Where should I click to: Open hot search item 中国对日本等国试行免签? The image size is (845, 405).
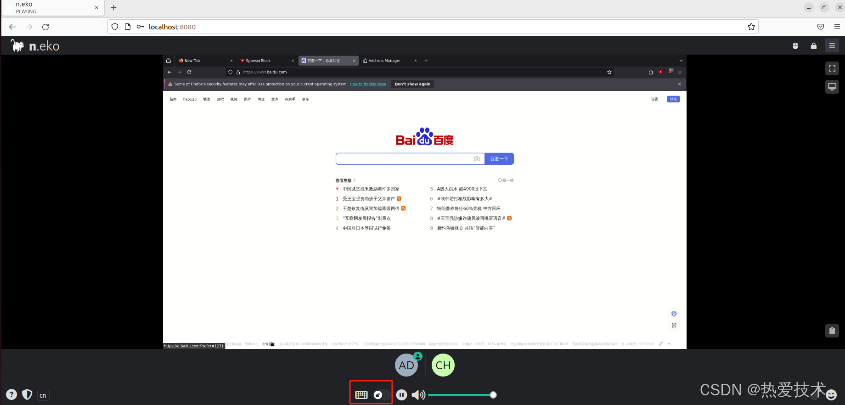[366, 228]
